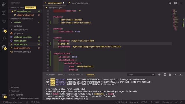The image size is (185, 104).
Task: Open the Search view
Action: pyautogui.click(x=4, y=38)
